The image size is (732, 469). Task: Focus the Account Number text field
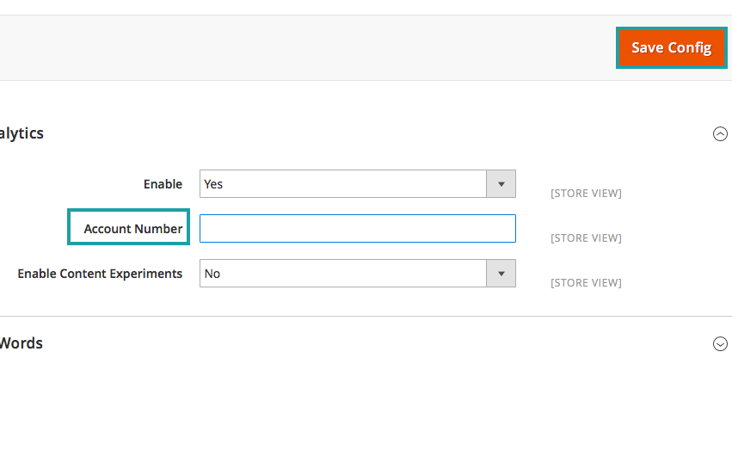[357, 229]
